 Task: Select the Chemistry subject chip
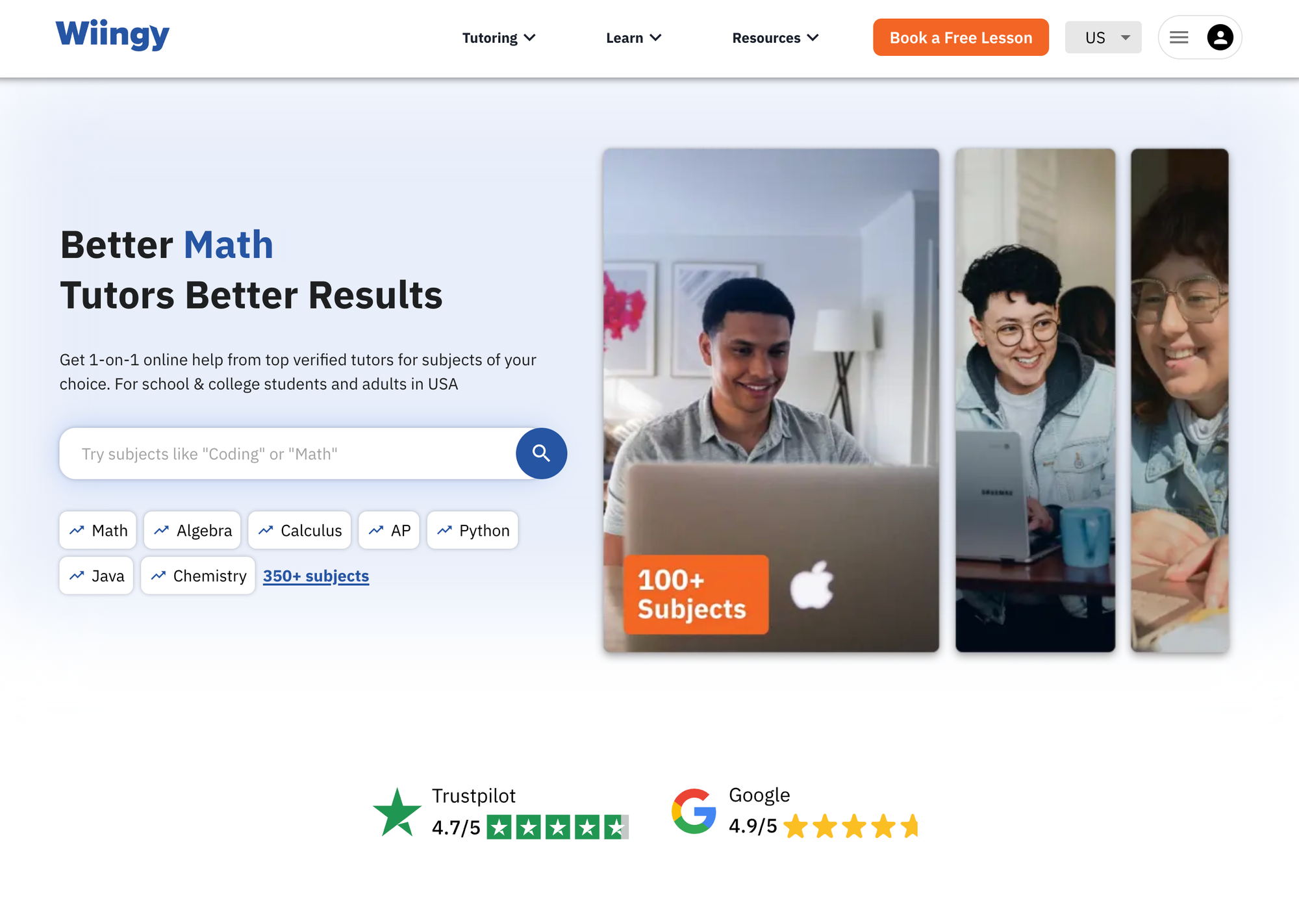pyautogui.click(x=198, y=576)
